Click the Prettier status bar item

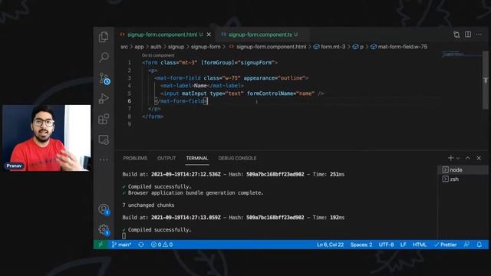[x=445, y=245]
